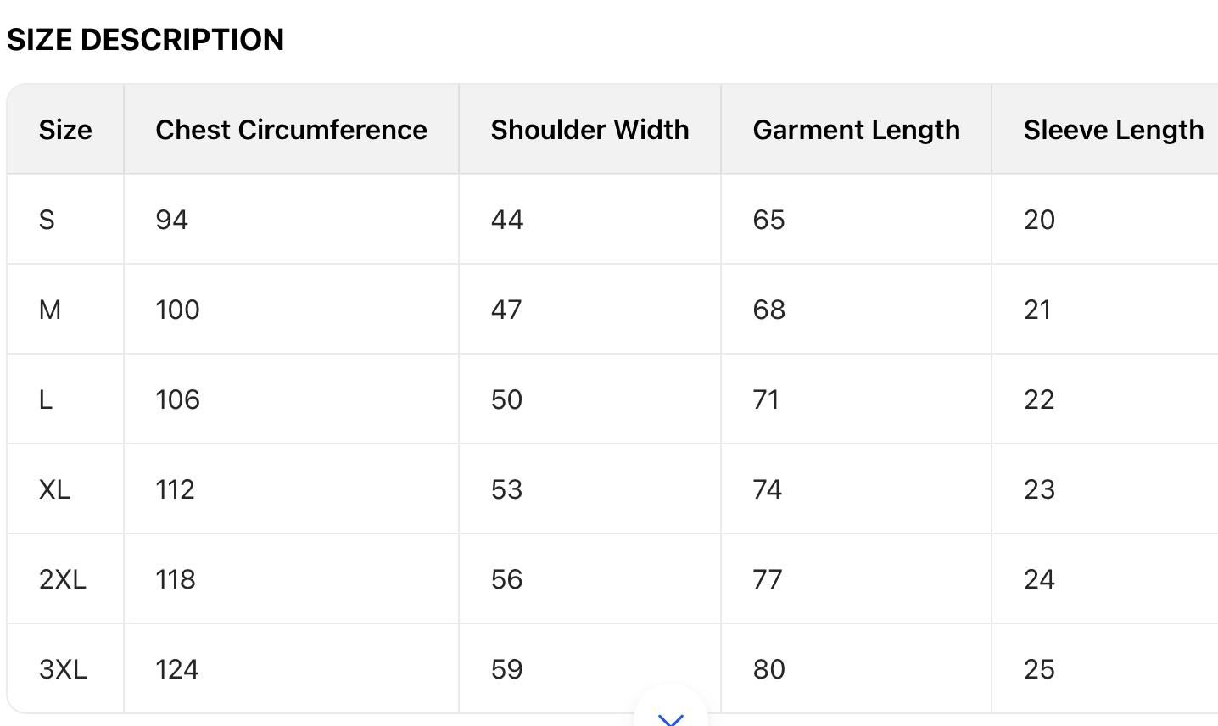Click the Garment Length column header
1218x726 pixels.
coord(856,130)
